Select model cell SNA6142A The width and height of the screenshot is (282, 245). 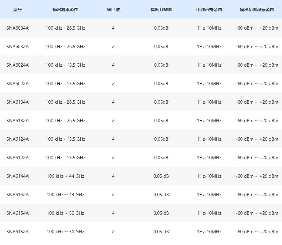(18, 195)
